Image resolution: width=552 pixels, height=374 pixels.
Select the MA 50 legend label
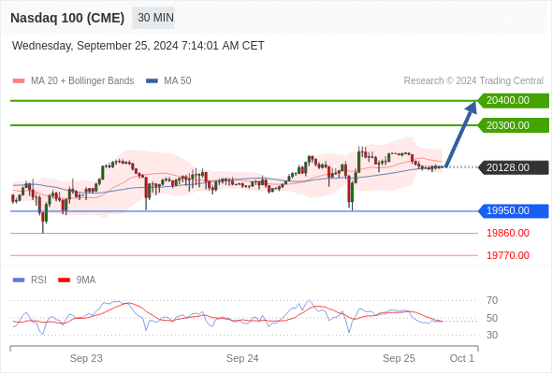coord(178,81)
